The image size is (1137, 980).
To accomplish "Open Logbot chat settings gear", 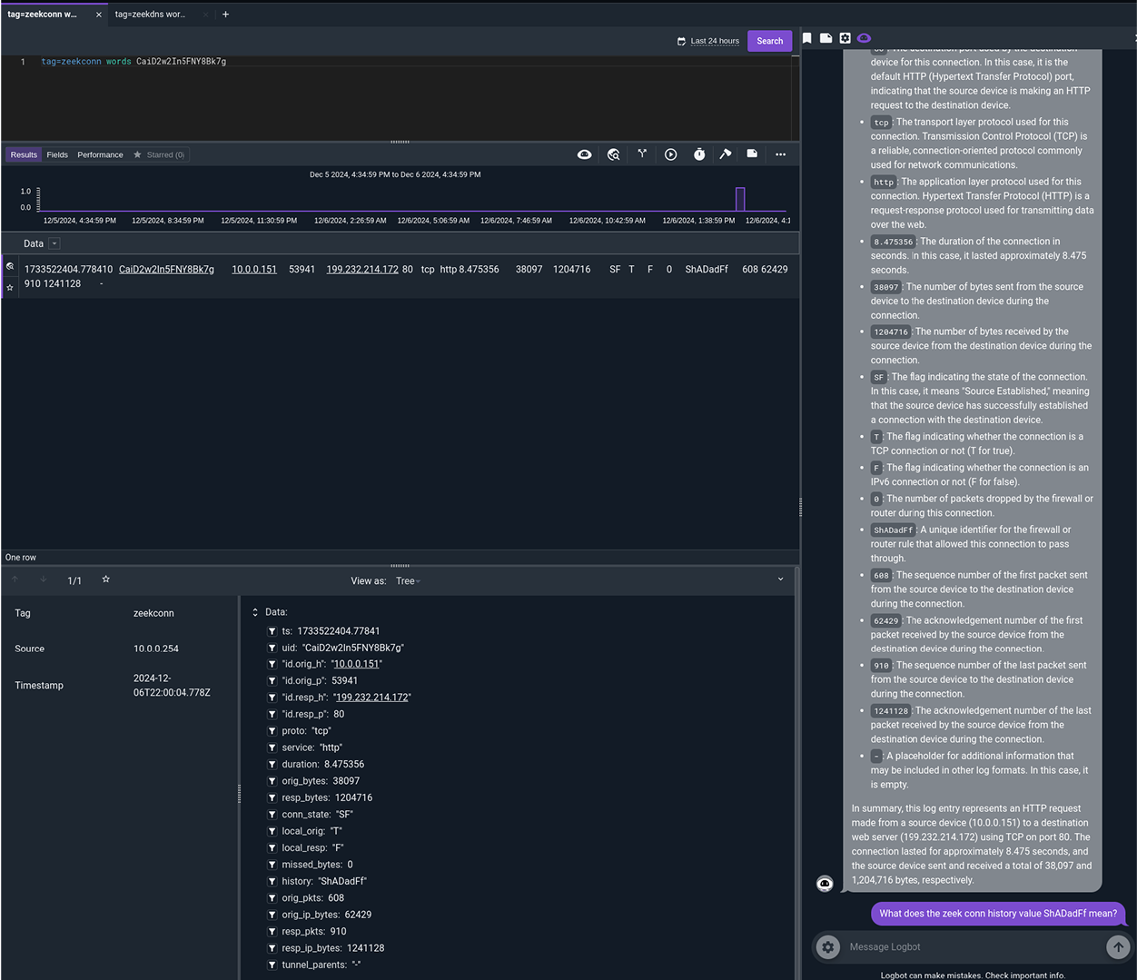I will [828, 947].
